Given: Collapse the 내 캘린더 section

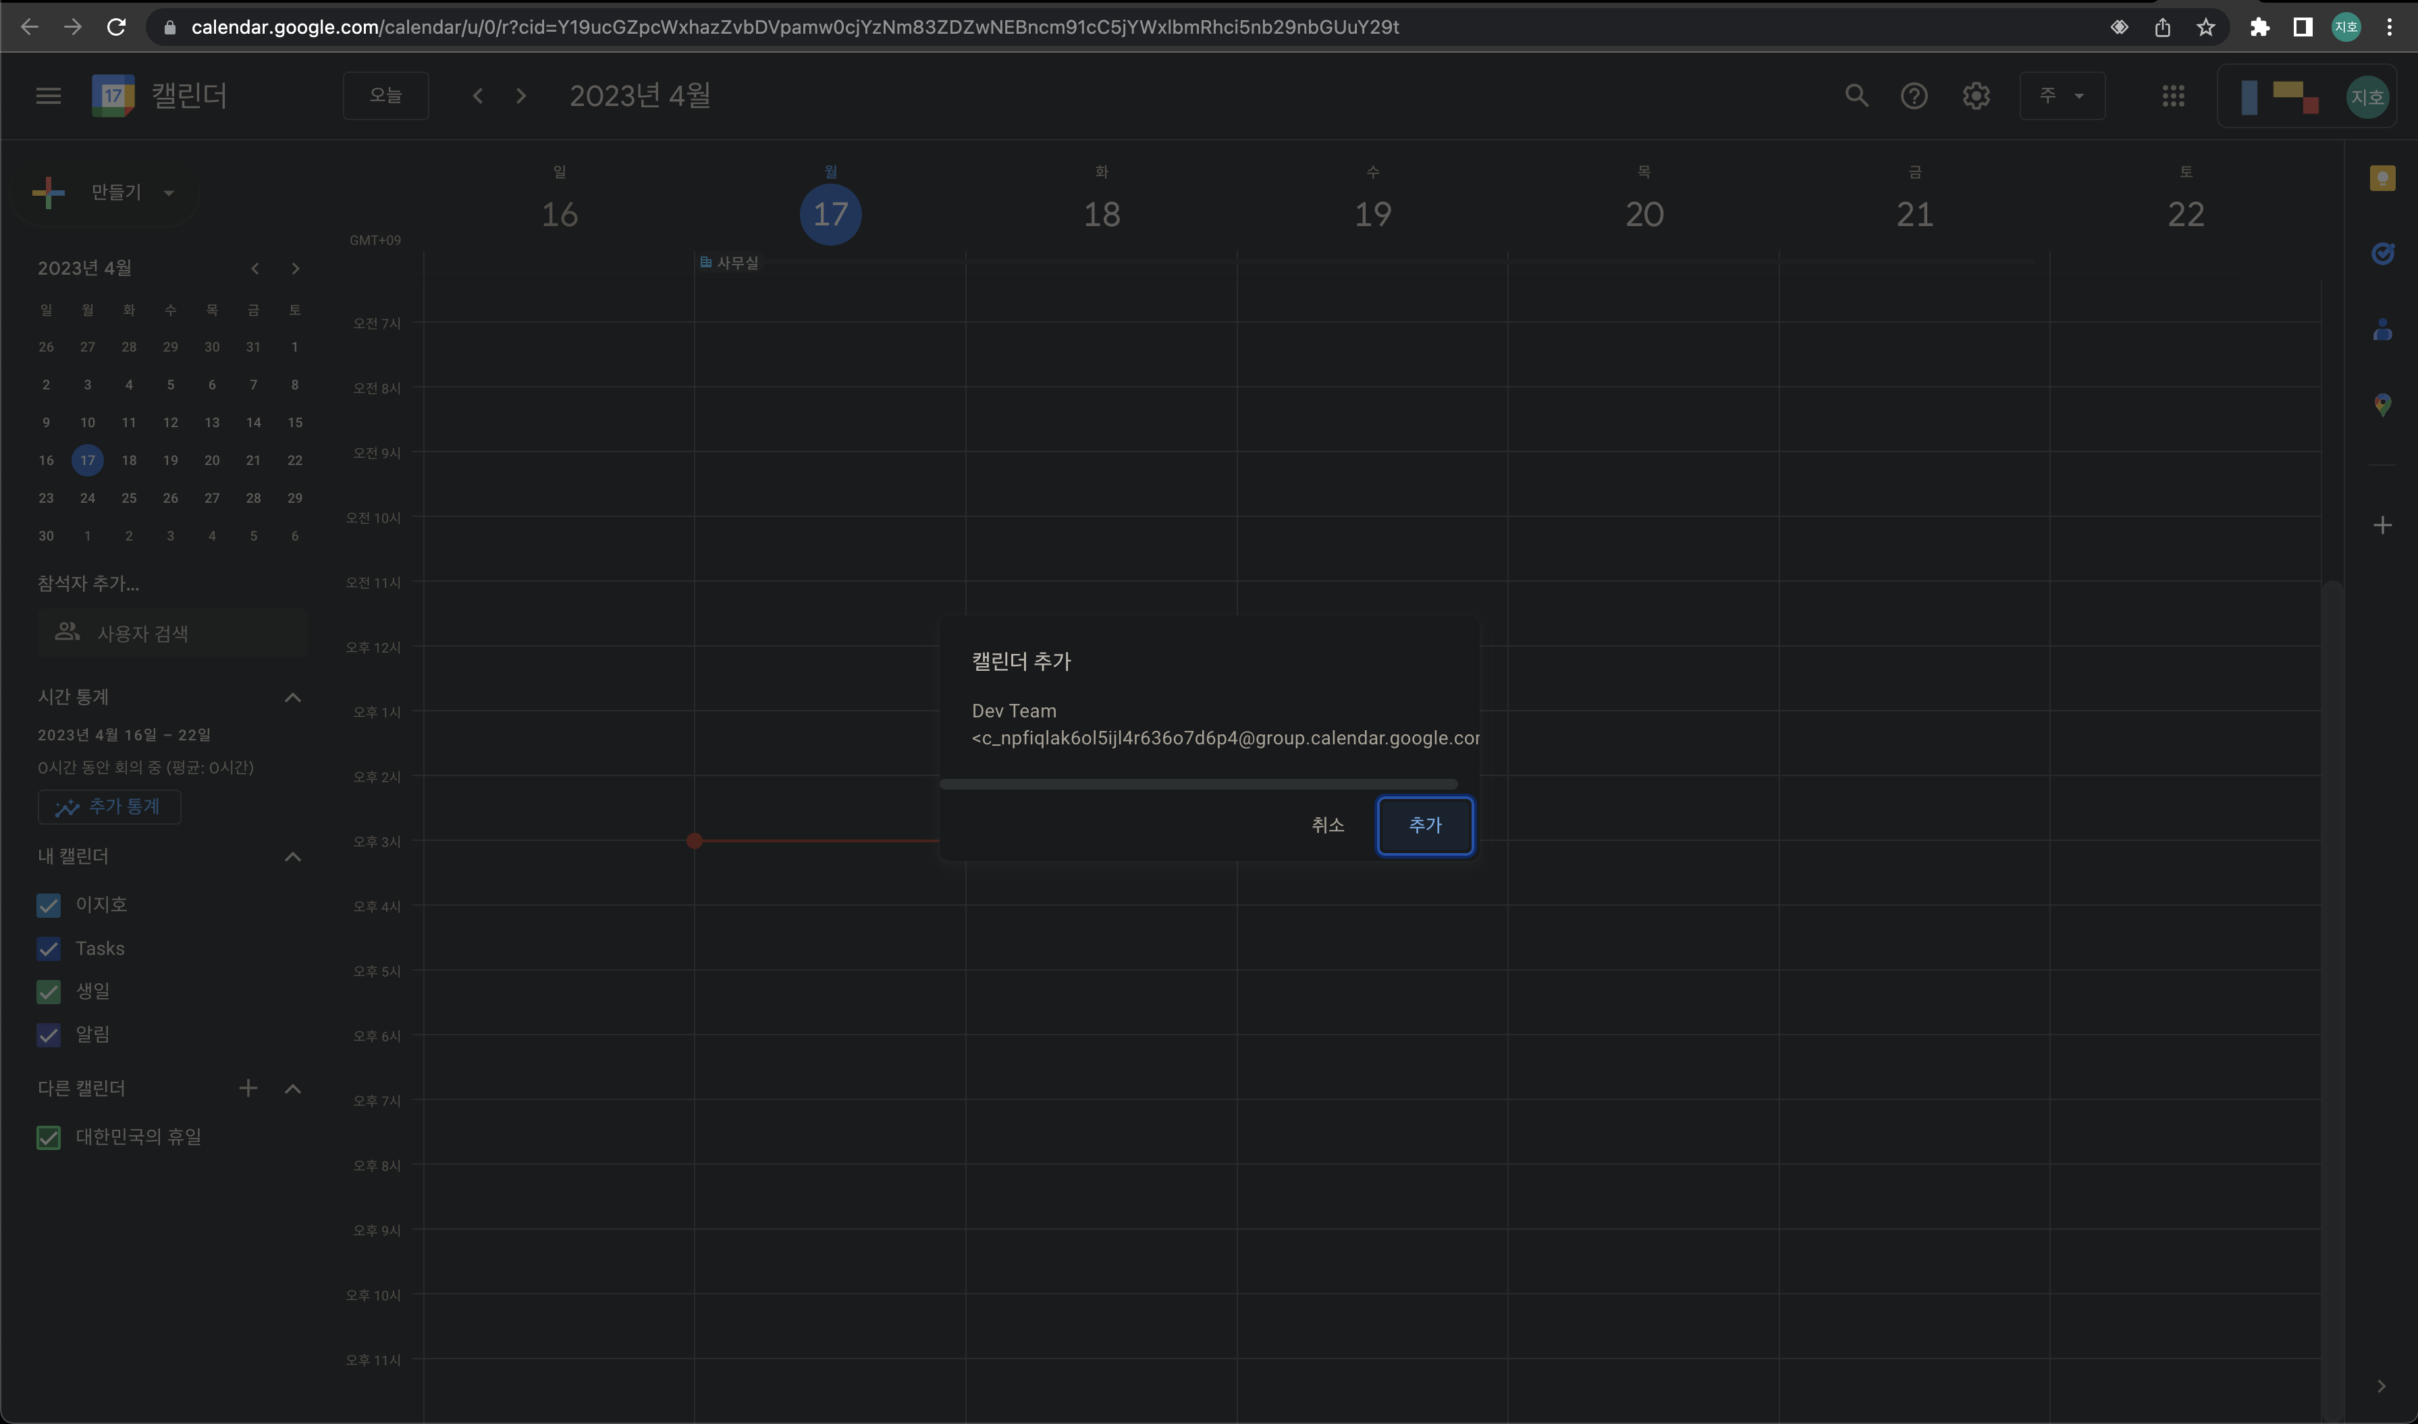Looking at the screenshot, I should tap(293, 856).
